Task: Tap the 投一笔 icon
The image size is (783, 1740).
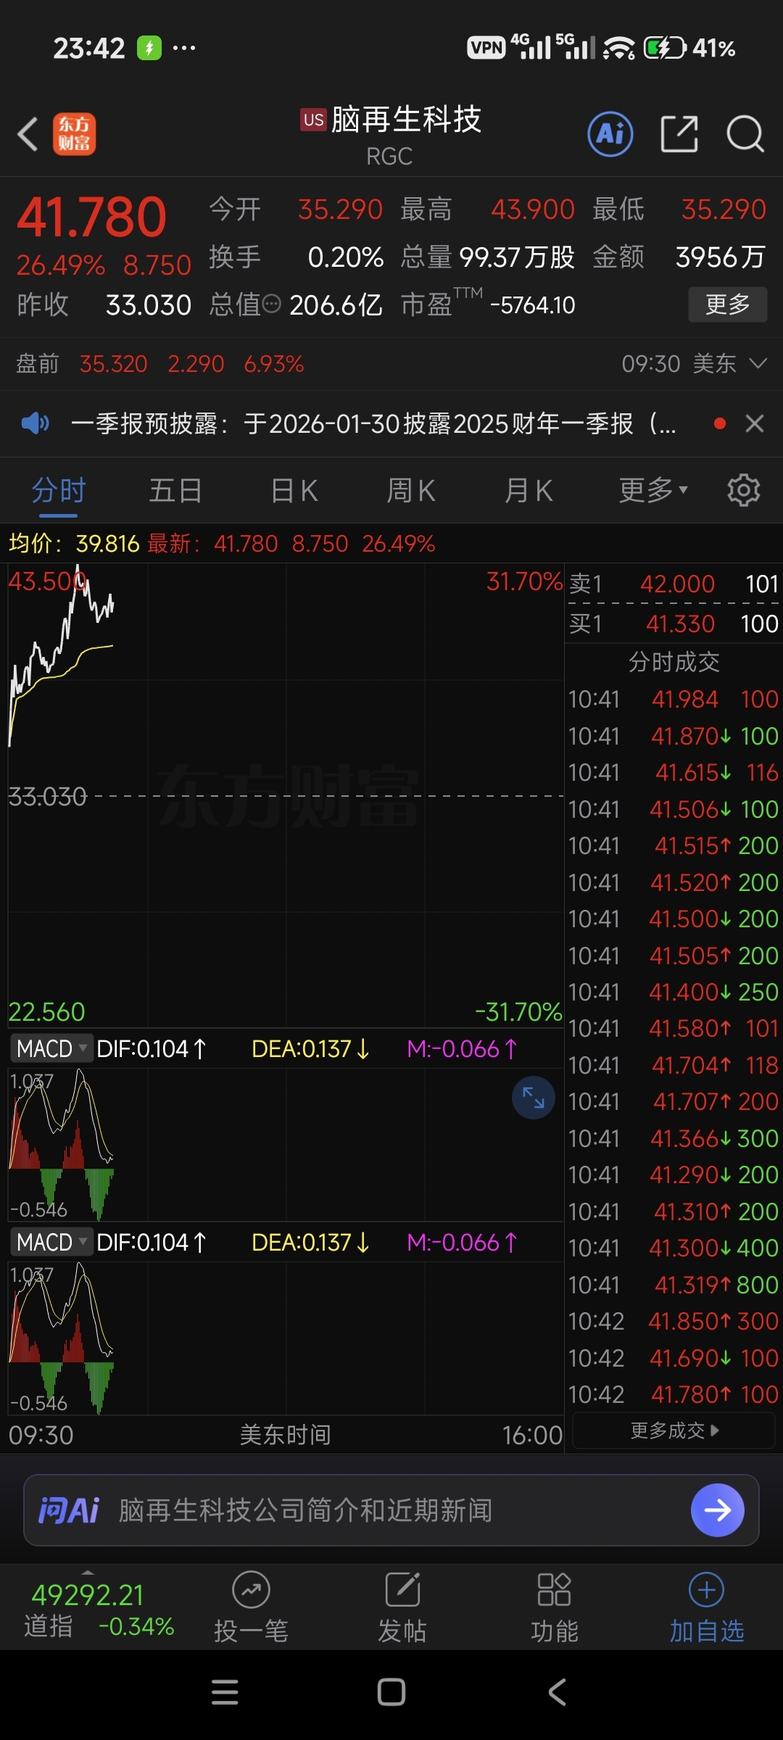Action: pos(251,1591)
